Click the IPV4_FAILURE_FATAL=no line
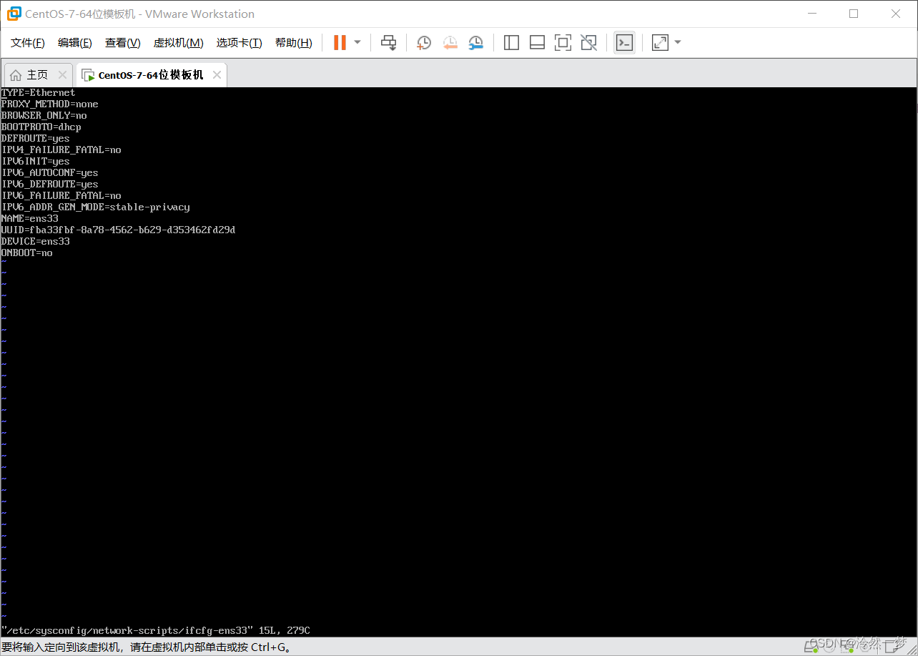Viewport: 918px width, 656px height. (x=61, y=150)
